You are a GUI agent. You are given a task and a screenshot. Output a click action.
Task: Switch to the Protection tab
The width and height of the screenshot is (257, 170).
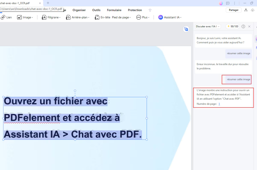click(x=135, y=10)
